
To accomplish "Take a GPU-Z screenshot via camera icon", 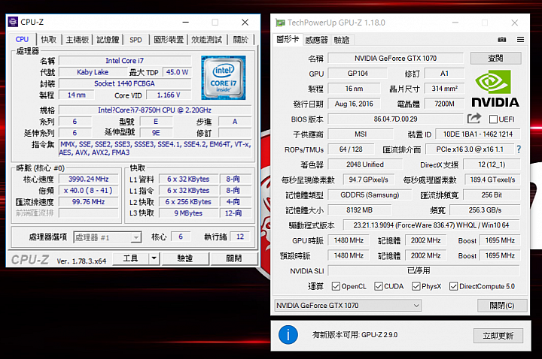I will [502, 40].
